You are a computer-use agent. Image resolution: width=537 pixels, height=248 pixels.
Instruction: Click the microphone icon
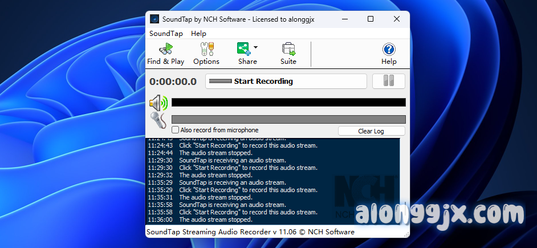(158, 121)
